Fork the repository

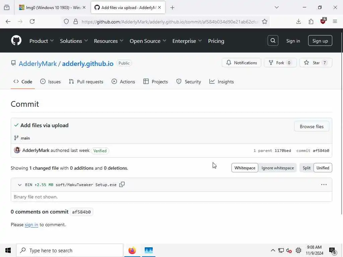[280, 63]
